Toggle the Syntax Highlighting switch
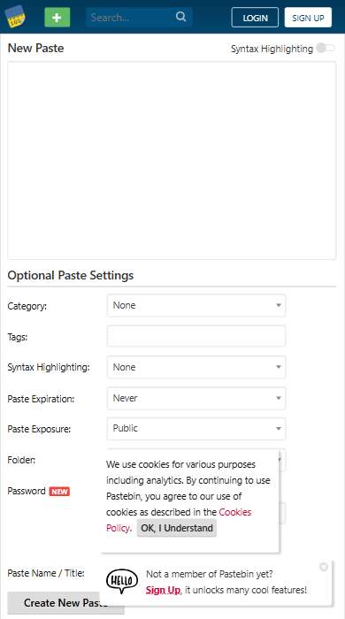The height and width of the screenshot is (619, 345). pyautogui.click(x=326, y=48)
